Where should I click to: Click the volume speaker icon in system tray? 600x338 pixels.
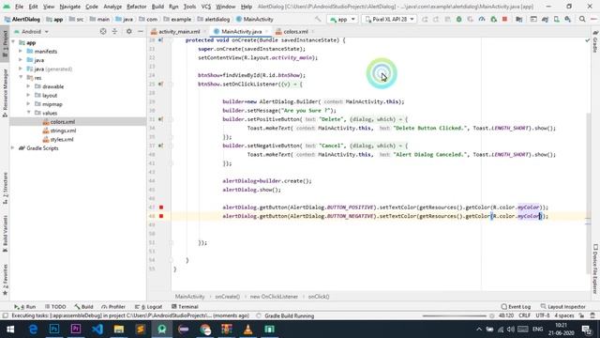point(510,330)
